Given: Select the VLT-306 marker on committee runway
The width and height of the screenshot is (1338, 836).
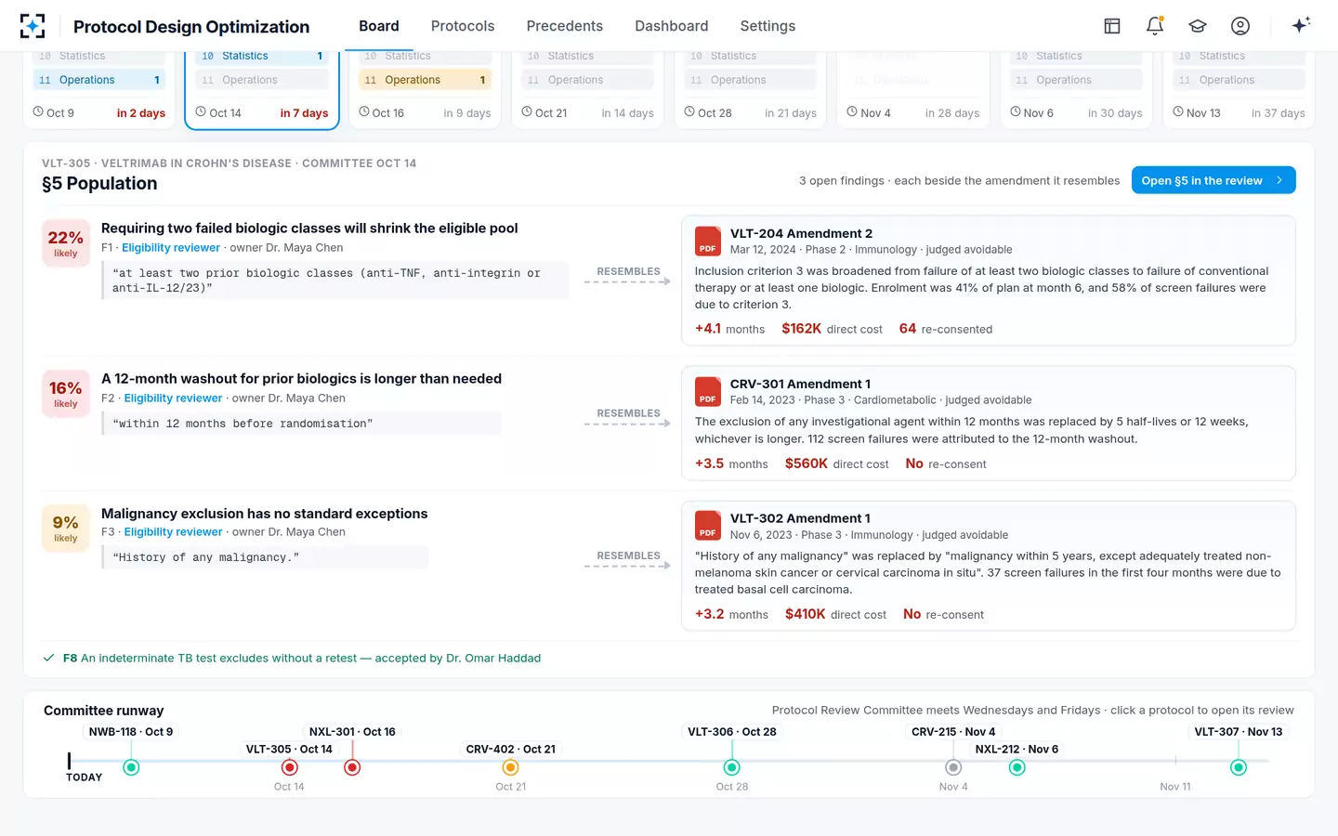Looking at the screenshot, I should tap(732, 767).
